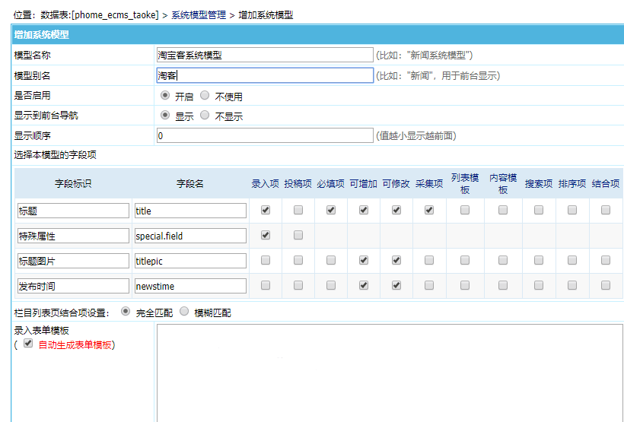Screen dimensions: 624x422
Task: Select 不使用 for 是否启用
Action: (x=205, y=96)
